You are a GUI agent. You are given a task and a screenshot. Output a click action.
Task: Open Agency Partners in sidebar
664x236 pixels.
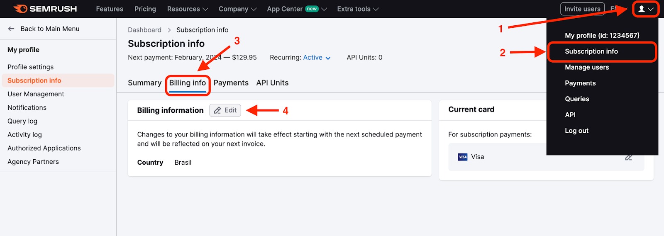pyautogui.click(x=33, y=162)
